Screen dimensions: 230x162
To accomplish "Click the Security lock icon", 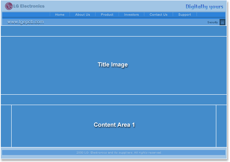I will (223, 22).
